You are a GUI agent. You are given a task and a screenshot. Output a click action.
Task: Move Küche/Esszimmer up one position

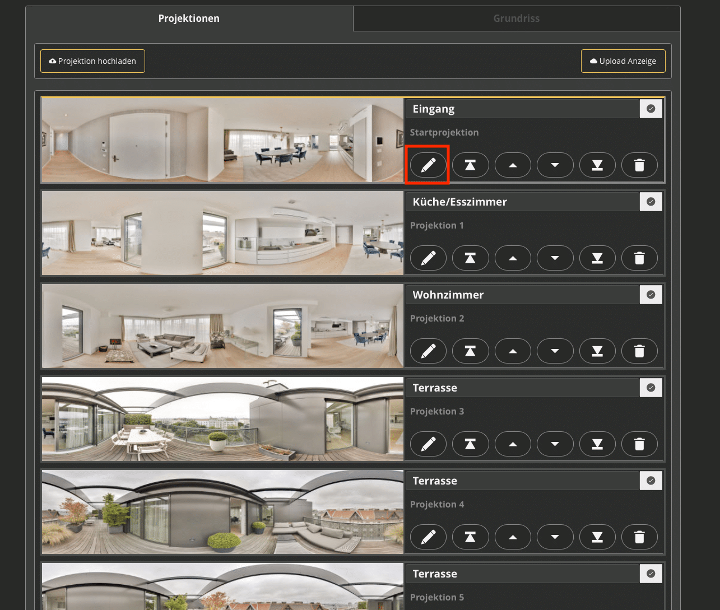point(513,258)
